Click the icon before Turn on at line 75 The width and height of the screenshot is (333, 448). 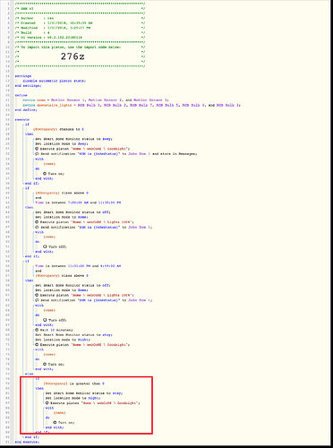45,364
